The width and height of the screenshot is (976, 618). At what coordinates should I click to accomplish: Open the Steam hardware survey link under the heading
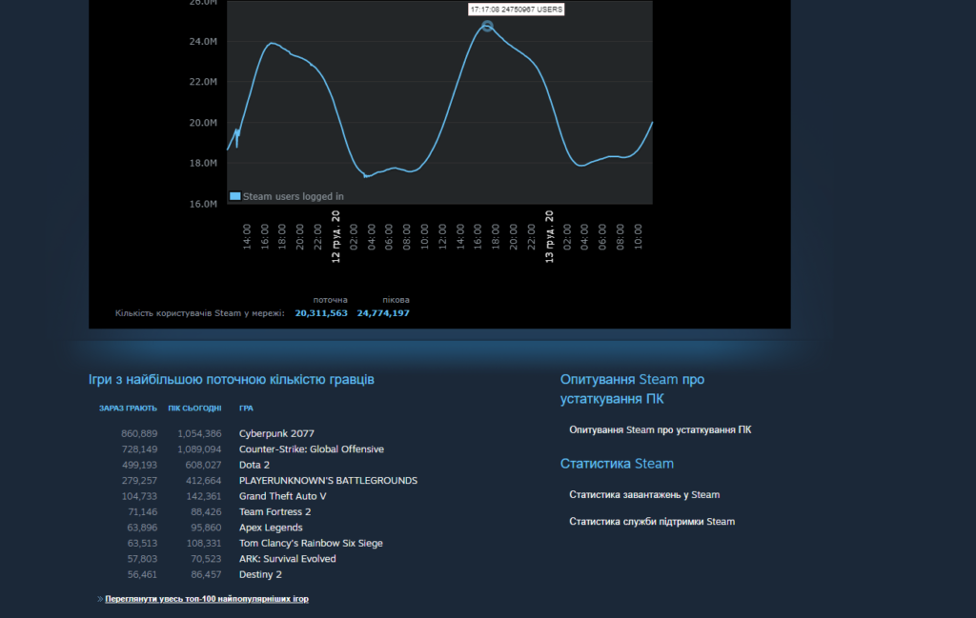point(660,429)
